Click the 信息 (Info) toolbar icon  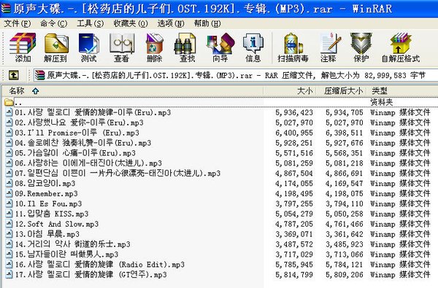pyautogui.click(x=253, y=47)
